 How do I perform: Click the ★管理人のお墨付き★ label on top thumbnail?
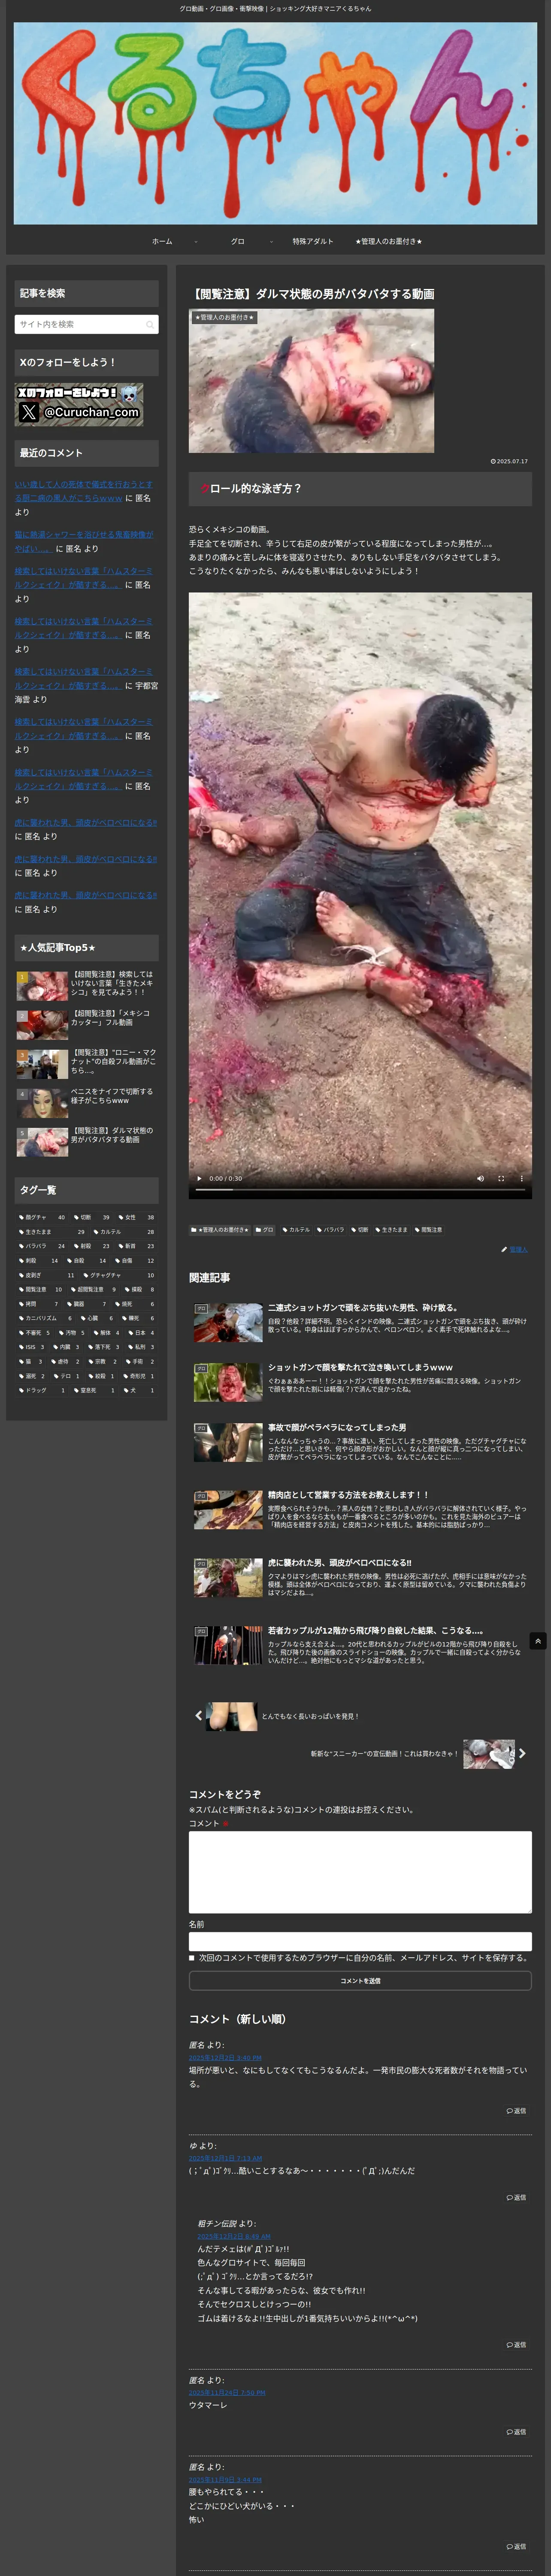[x=224, y=317]
